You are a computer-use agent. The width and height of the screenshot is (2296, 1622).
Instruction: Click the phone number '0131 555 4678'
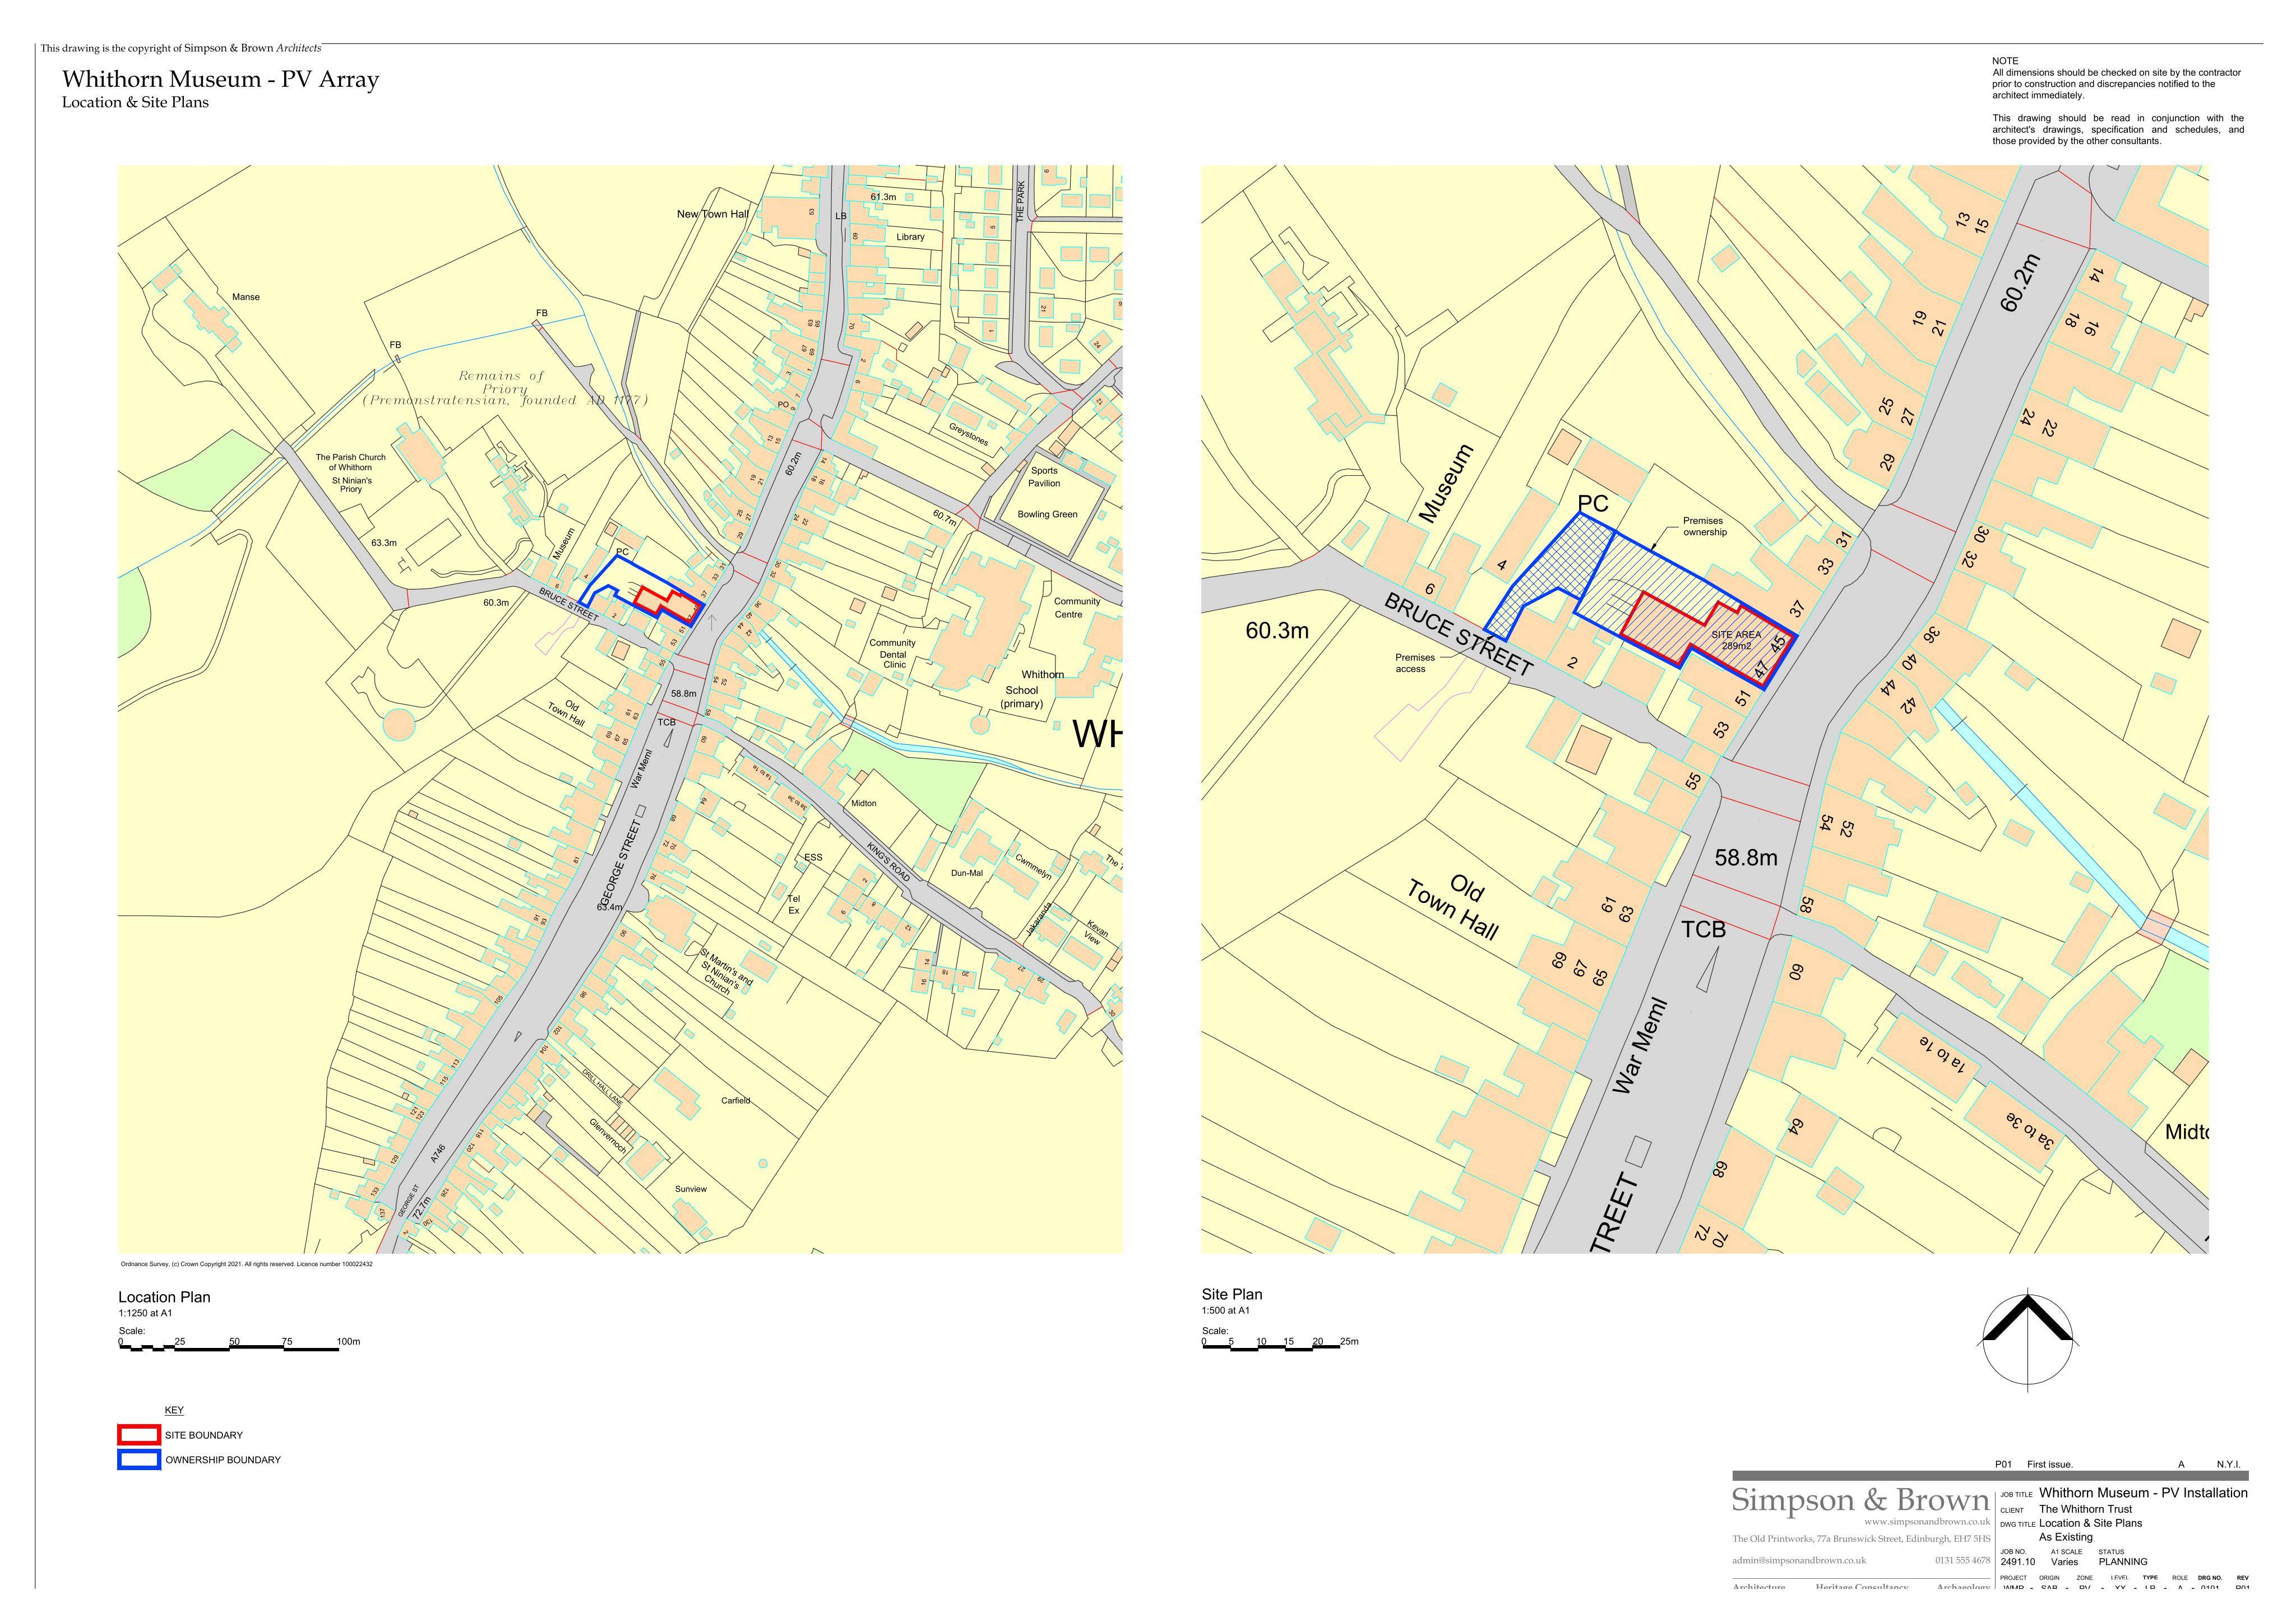[x=1962, y=1560]
